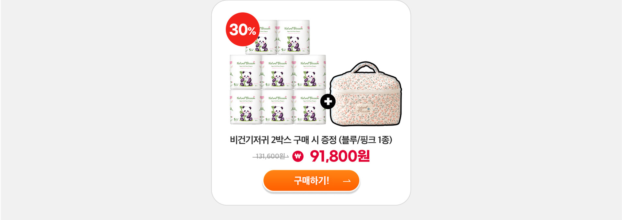Click the white arrow inside the purchase button
622x220 pixels.
(347, 181)
